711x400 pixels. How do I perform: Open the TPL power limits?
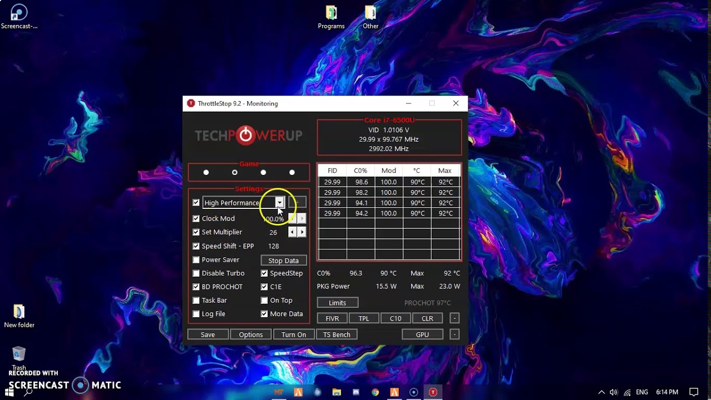(364, 318)
